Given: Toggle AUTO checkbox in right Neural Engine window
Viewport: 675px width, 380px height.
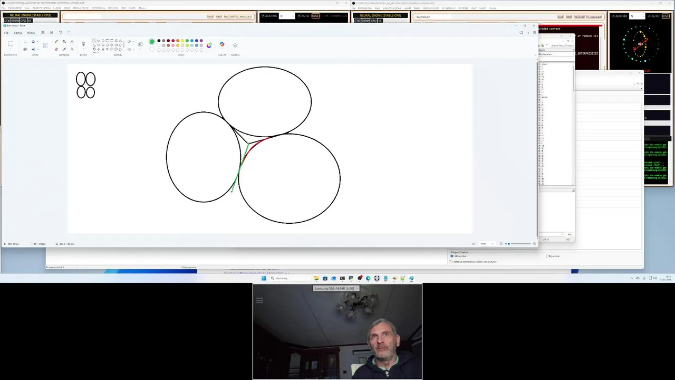Looking at the screenshot, I should pyautogui.click(x=649, y=16).
